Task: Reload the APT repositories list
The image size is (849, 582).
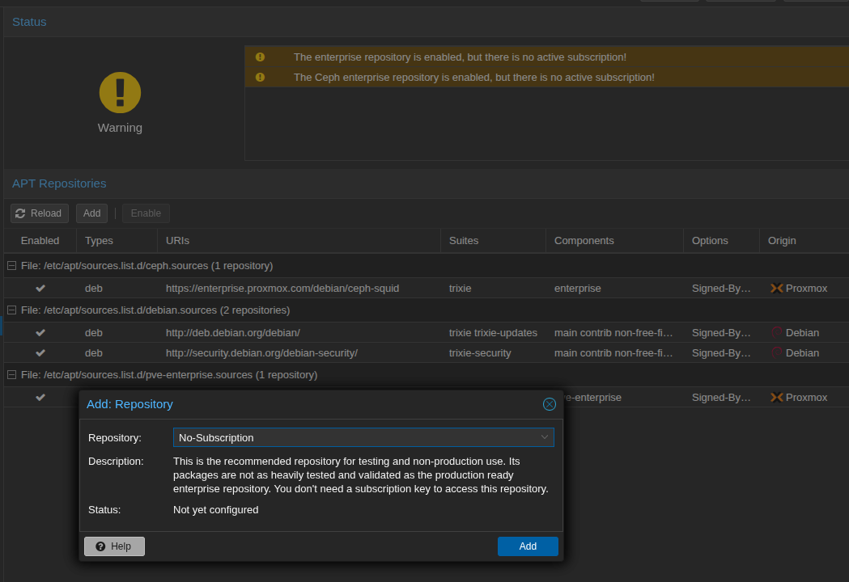Action: 39,213
